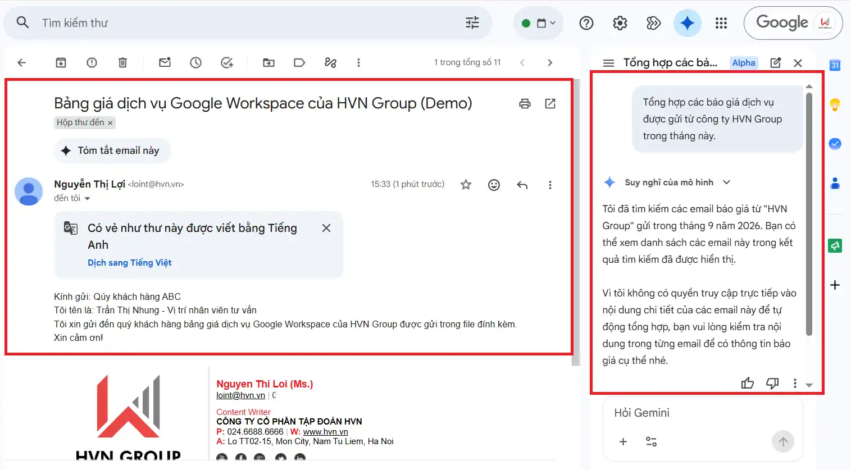Open Google Keep side panel
The height and width of the screenshot is (470, 851).
[x=835, y=104]
